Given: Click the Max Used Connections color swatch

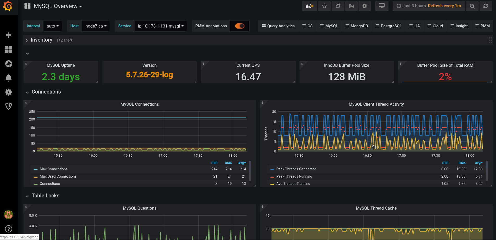Looking at the screenshot, I should coord(35,176).
